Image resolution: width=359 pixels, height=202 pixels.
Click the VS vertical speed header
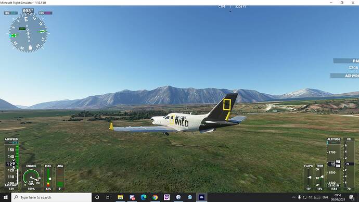349,139
